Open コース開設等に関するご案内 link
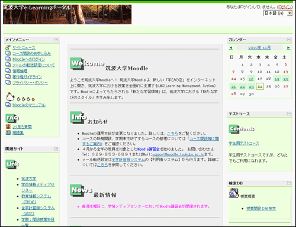 pyautogui.click(x=150, y=141)
